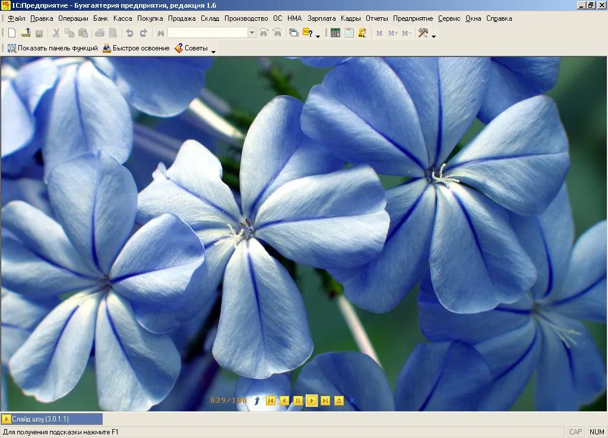Click the hammer and wrench settings icon
The height and width of the screenshot is (438, 608).
pyautogui.click(x=423, y=33)
